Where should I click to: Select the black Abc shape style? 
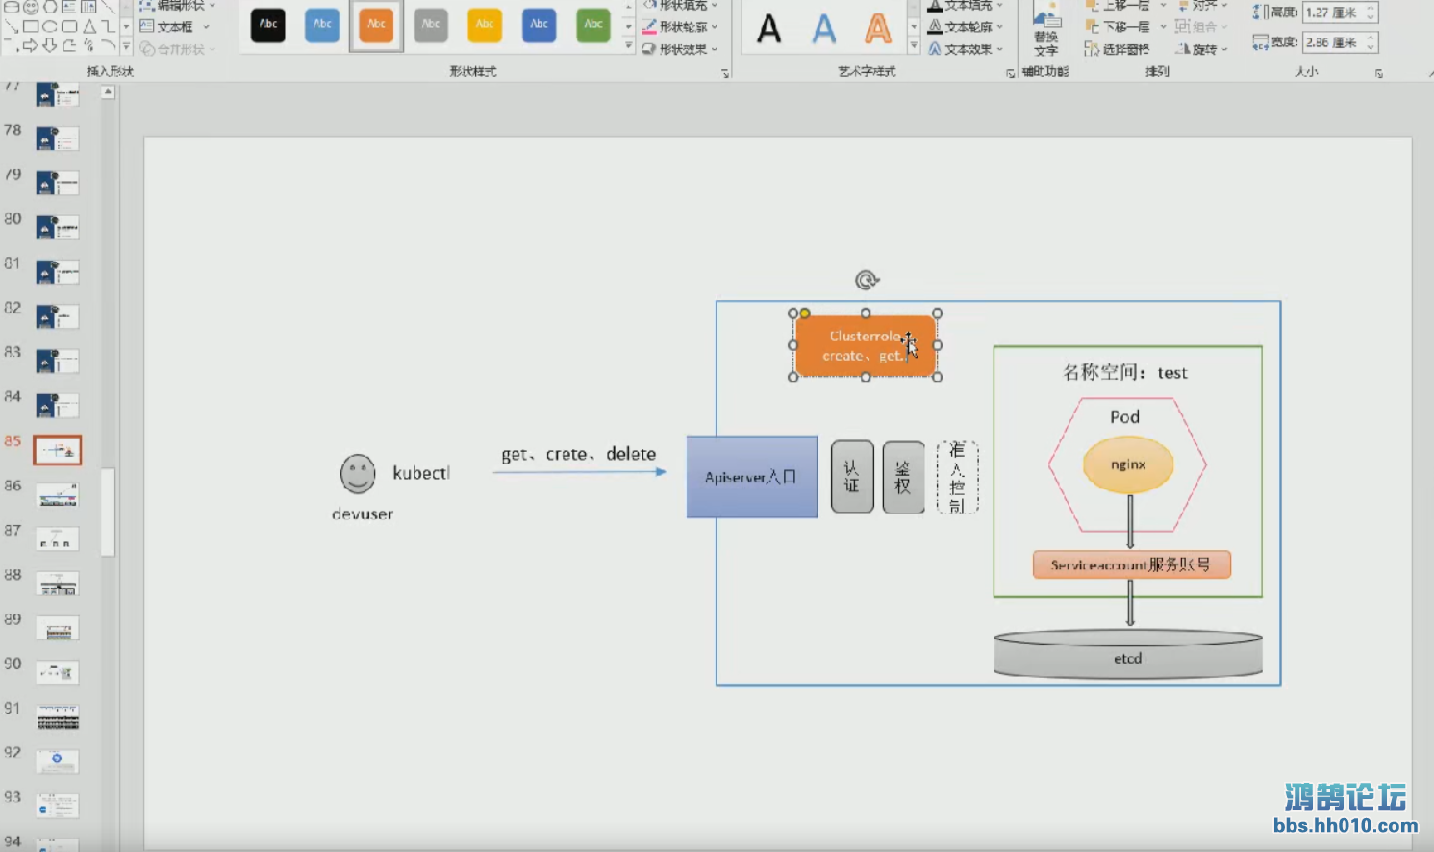point(268,25)
